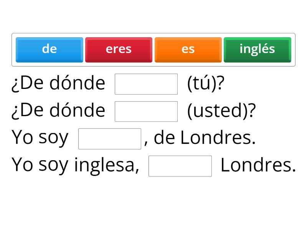This screenshot has width=307, height=230.
Task: Click the blank after "Yo soy" before ", de Londres"
Action: [x=110, y=138]
